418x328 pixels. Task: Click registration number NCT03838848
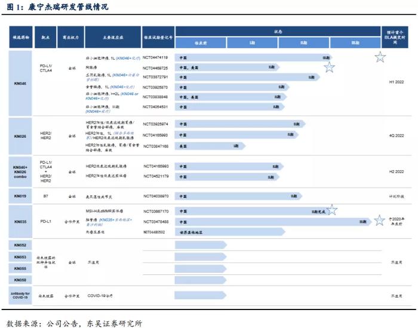coord(155,97)
